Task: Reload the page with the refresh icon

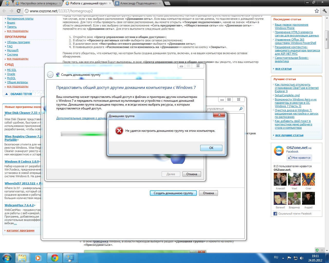Action: 19,11
